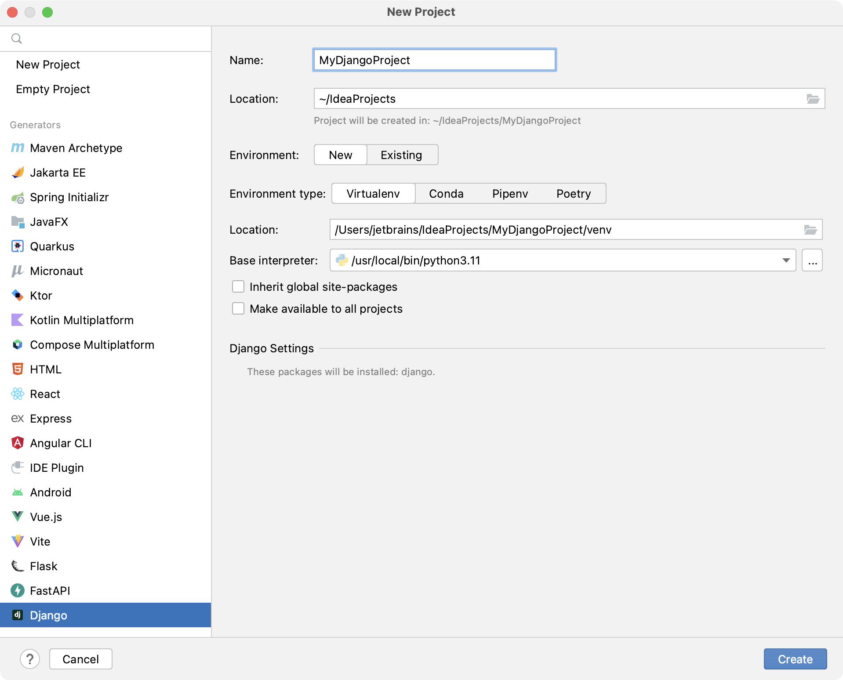The height and width of the screenshot is (680, 843).
Task: Browse for venv location folder icon
Action: (x=810, y=230)
